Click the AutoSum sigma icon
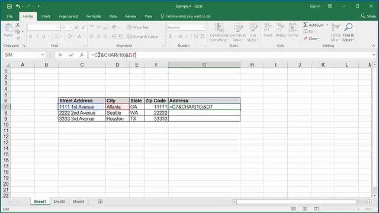 (x=306, y=25)
